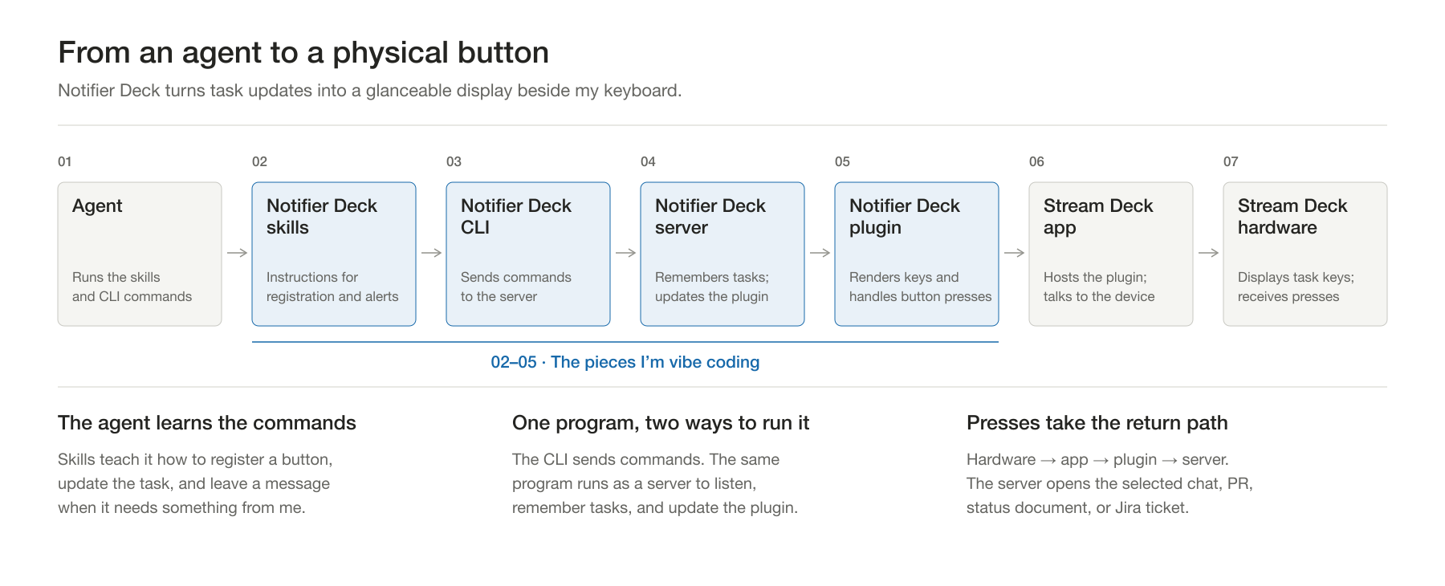Select the "Agent" card title
Screen dimensions: 1445x586
(x=97, y=206)
